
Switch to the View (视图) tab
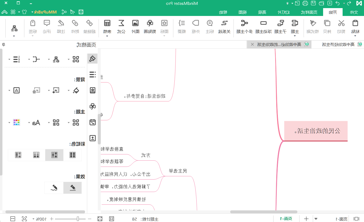click(x=243, y=12)
